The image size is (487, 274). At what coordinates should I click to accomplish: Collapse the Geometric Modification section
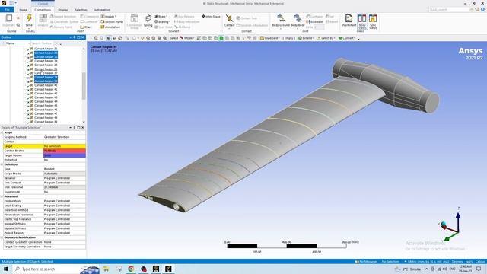click(x=2, y=237)
